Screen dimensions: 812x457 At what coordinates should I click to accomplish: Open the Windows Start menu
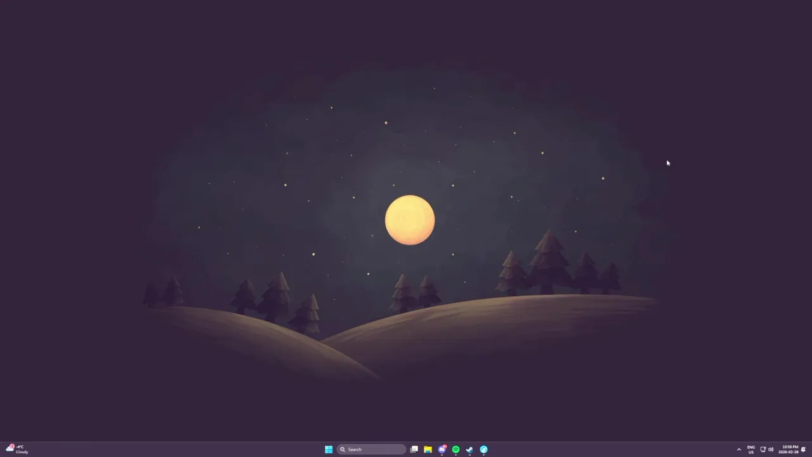(329, 449)
